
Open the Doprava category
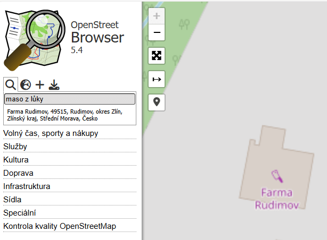coord(18,173)
